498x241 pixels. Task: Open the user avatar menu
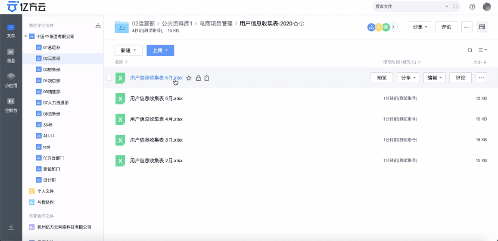[x=487, y=7]
